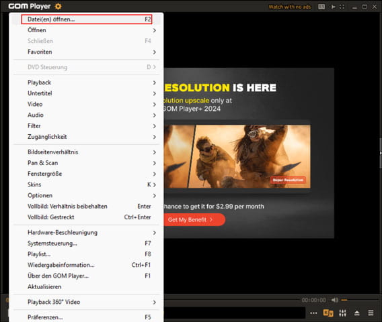This screenshot has height=322, width=382.
Task: Toggle the playlist hamburger icon
Action: pyautogui.click(x=371, y=313)
